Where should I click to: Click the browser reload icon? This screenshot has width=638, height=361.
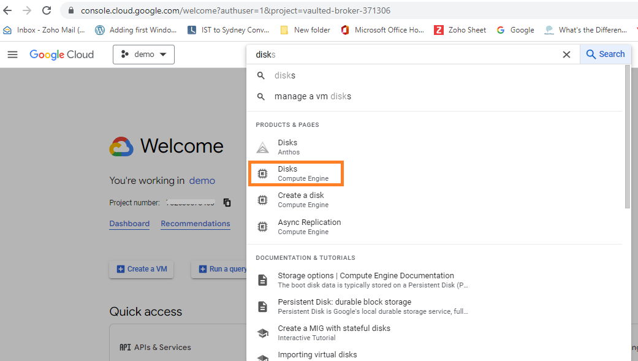[47, 10]
